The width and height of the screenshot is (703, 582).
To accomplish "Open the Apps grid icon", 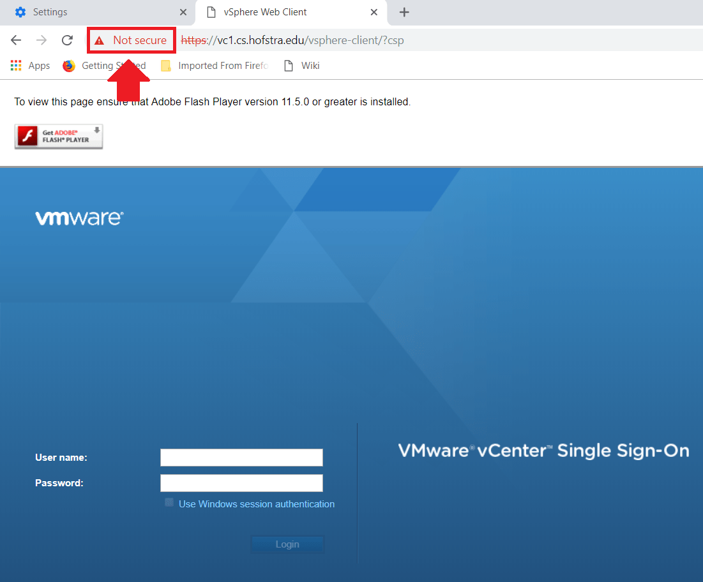I will click(x=15, y=65).
